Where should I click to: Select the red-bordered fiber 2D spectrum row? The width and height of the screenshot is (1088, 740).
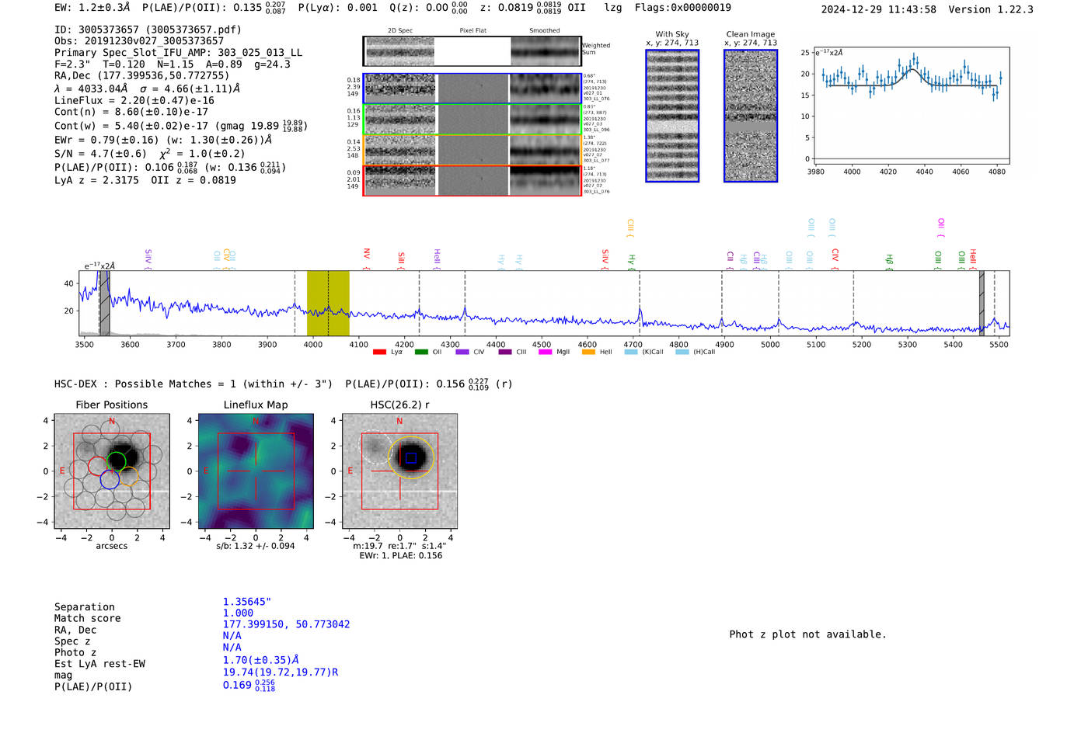473,180
